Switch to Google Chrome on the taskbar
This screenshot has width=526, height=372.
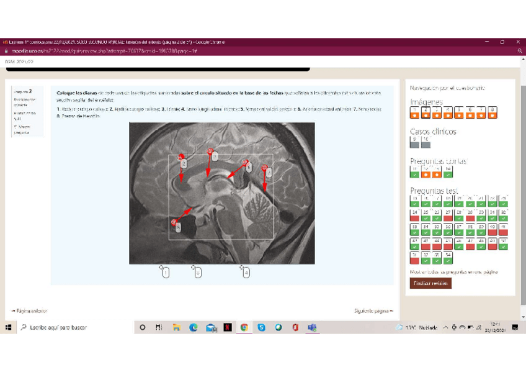coord(244,327)
